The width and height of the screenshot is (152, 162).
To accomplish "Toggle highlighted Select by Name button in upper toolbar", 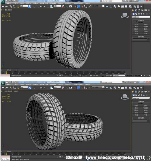I will tap(30, 6).
